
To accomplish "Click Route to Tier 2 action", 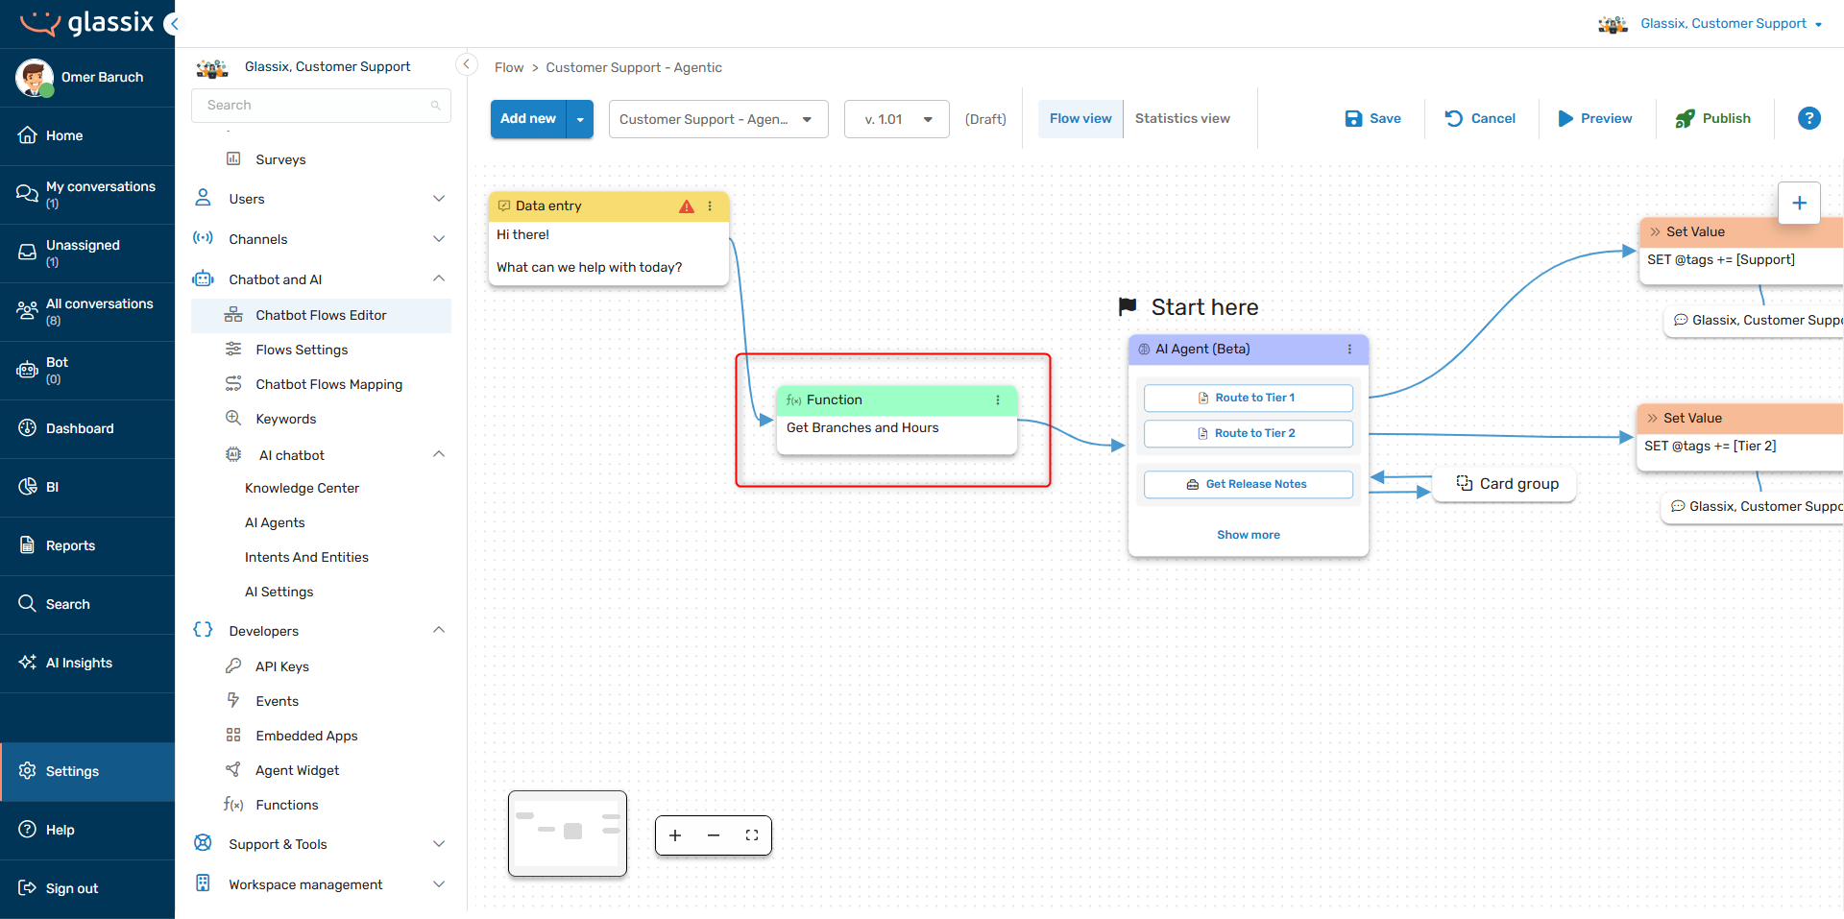I will [1248, 433].
